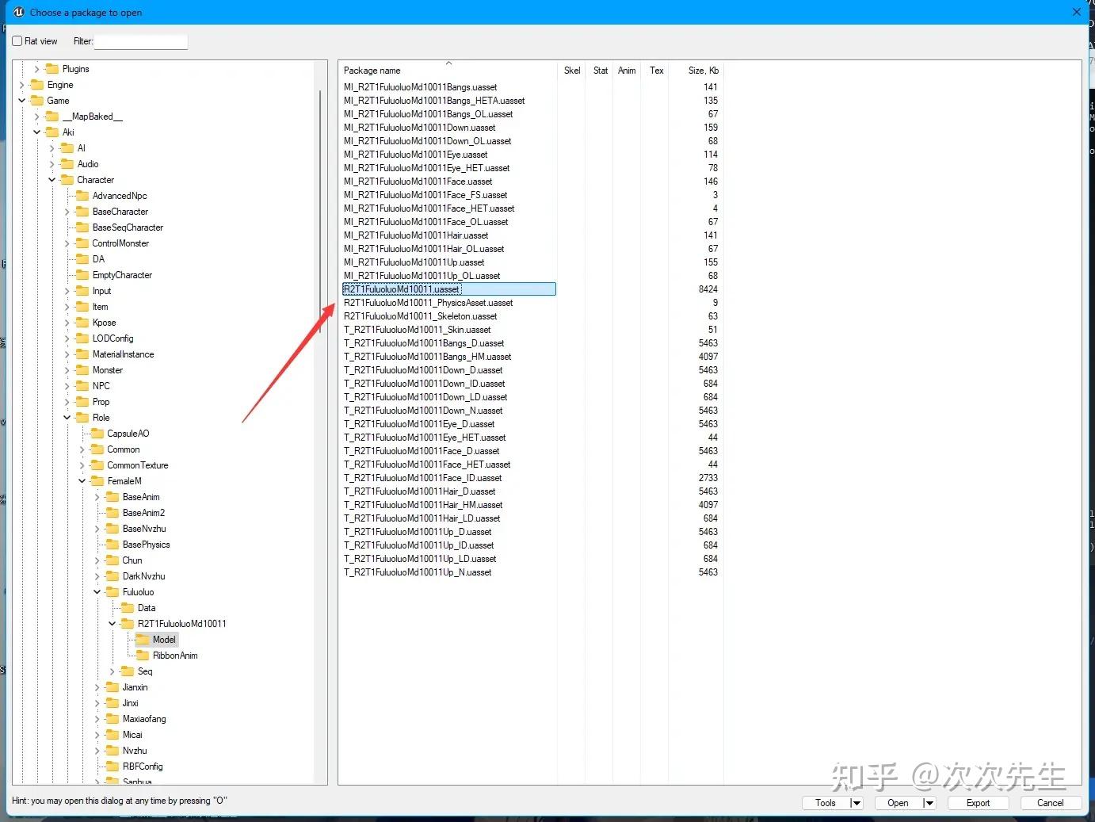
Task: Click the Engine folder icon
Action: 36,85
